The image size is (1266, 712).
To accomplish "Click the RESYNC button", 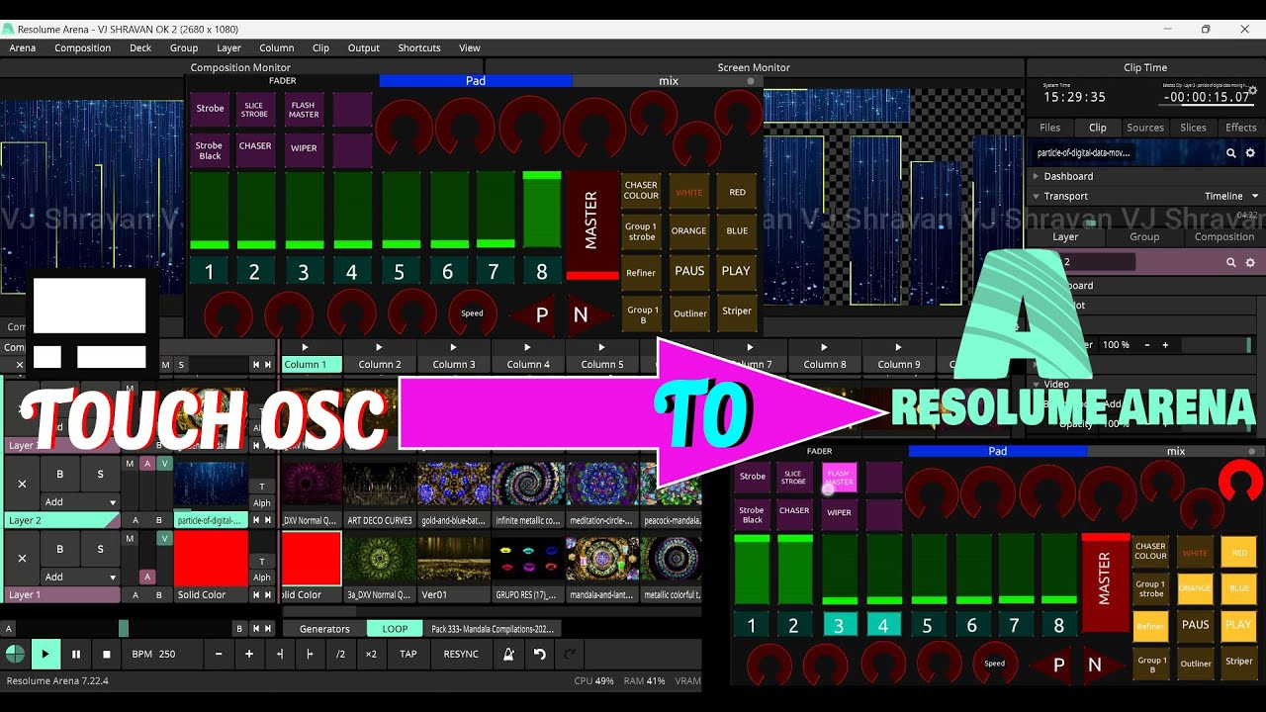I will (461, 654).
